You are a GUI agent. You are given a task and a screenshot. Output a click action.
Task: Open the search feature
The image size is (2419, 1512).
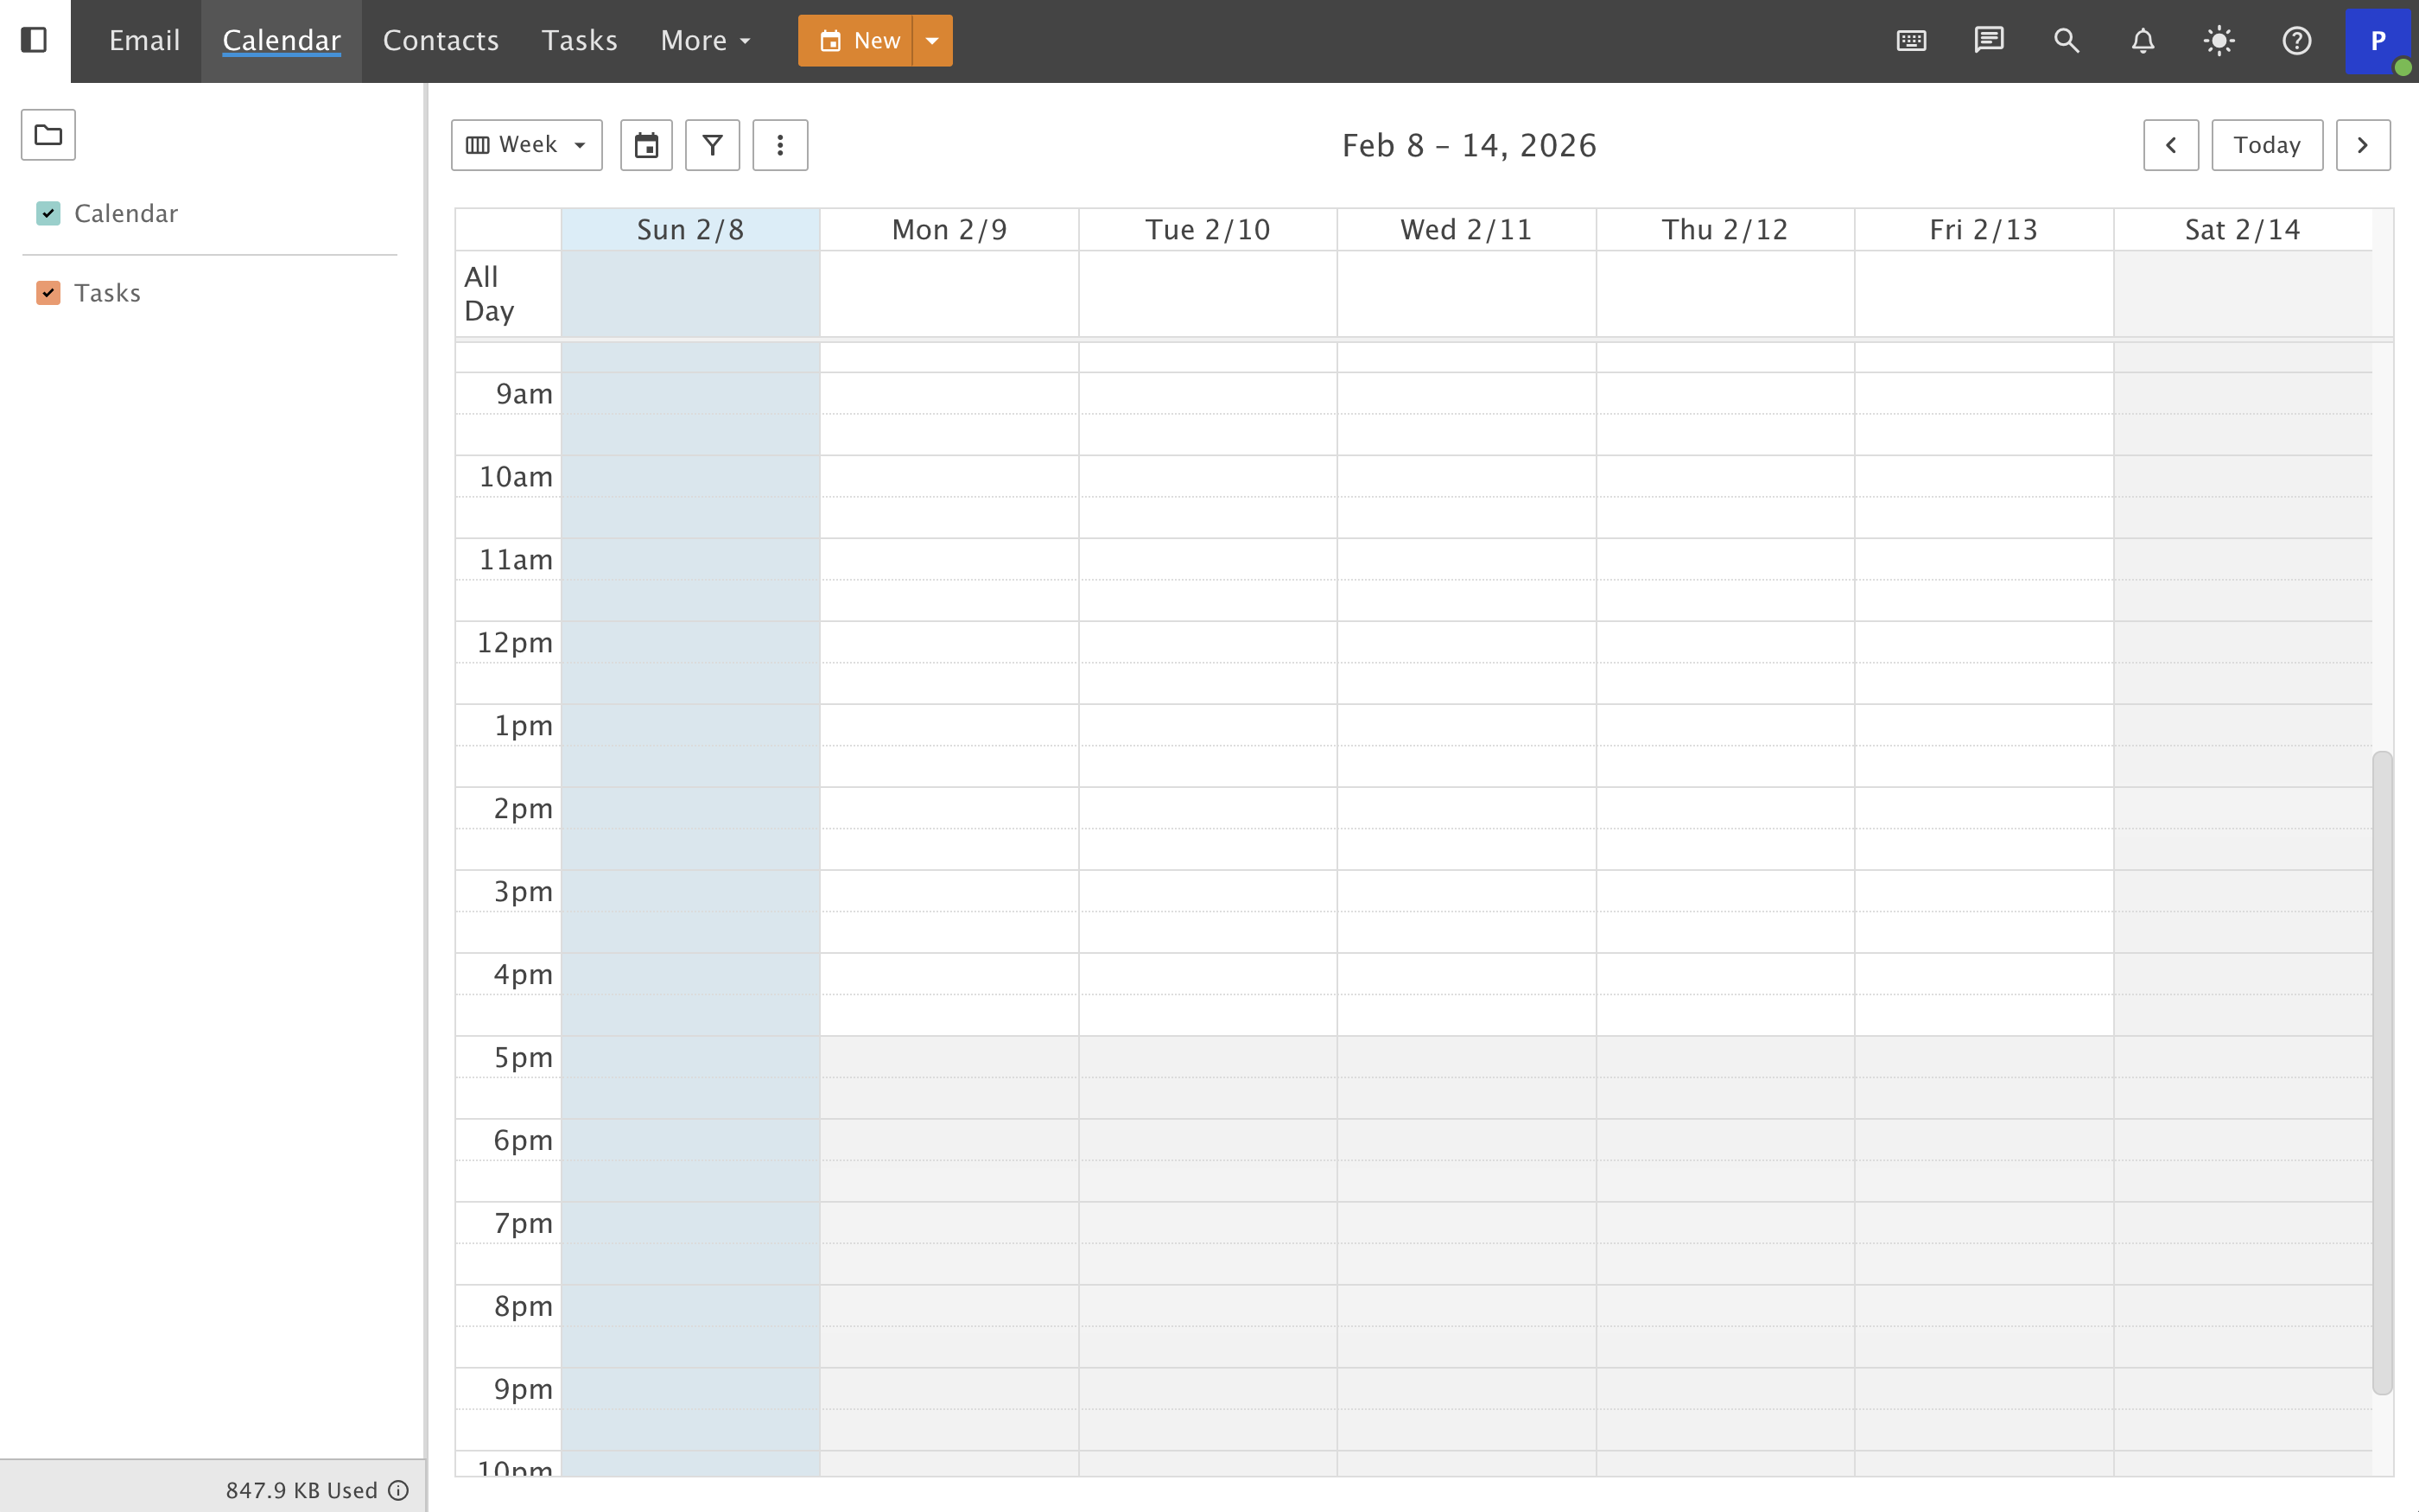pyautogui.click(x=2065, y=40)
